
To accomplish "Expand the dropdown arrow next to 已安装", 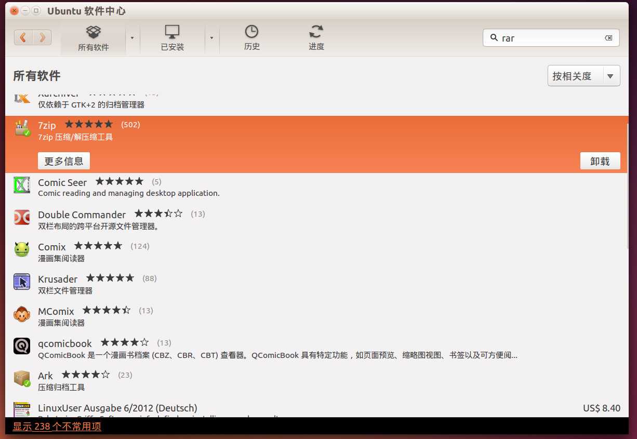I will pyautogui.click(x=211, y=38).
